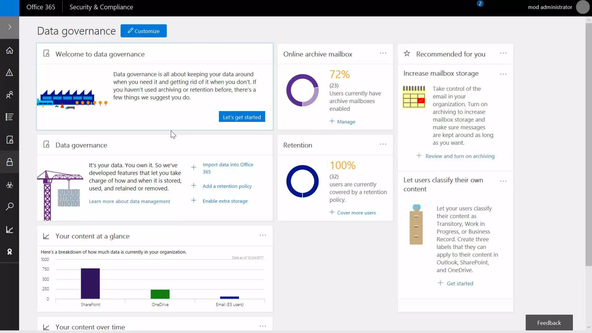This screenshot has height=333, width=592.
Task: Click the Feedback button
Action: click(549, 323)
